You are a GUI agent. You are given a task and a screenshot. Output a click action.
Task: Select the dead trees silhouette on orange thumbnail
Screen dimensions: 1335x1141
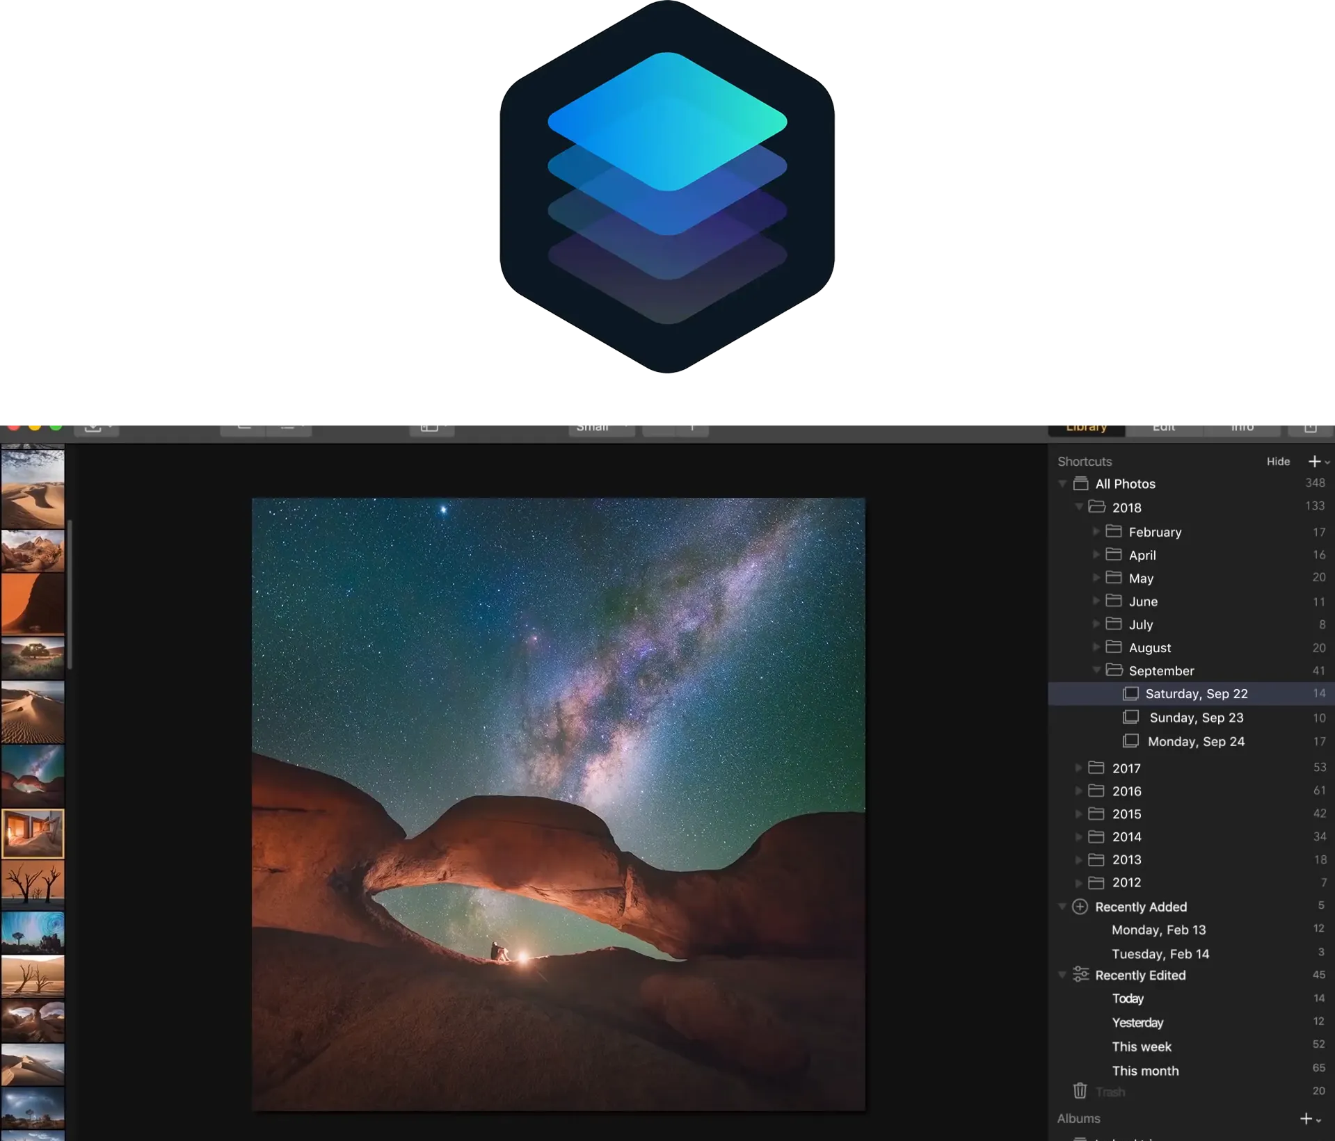click(33, 884)
